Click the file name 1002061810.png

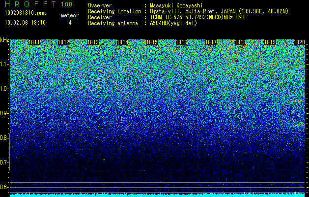click(x=26, y=13)
